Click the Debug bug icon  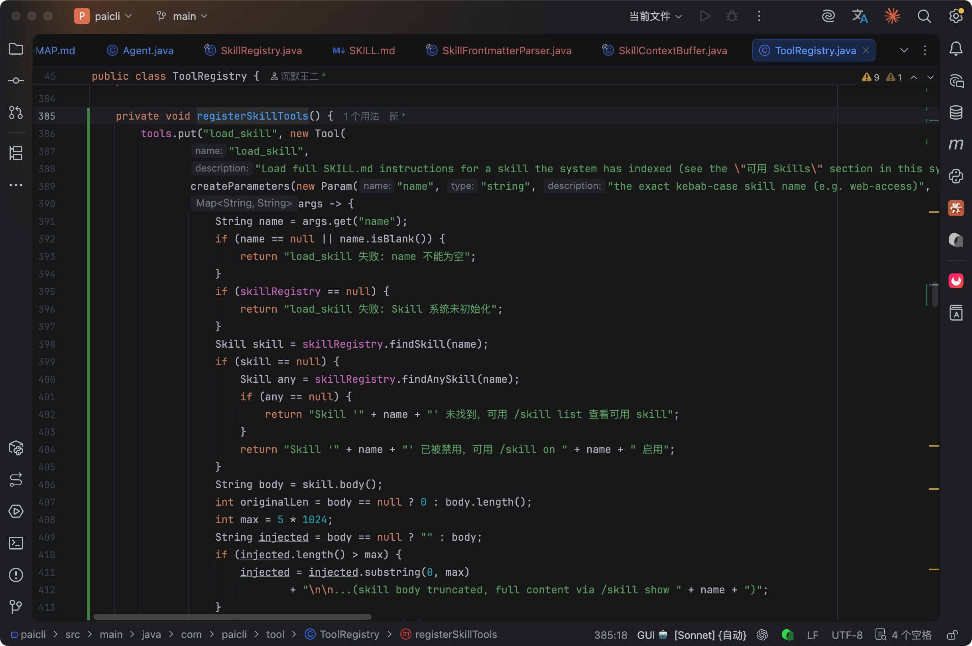732,16
